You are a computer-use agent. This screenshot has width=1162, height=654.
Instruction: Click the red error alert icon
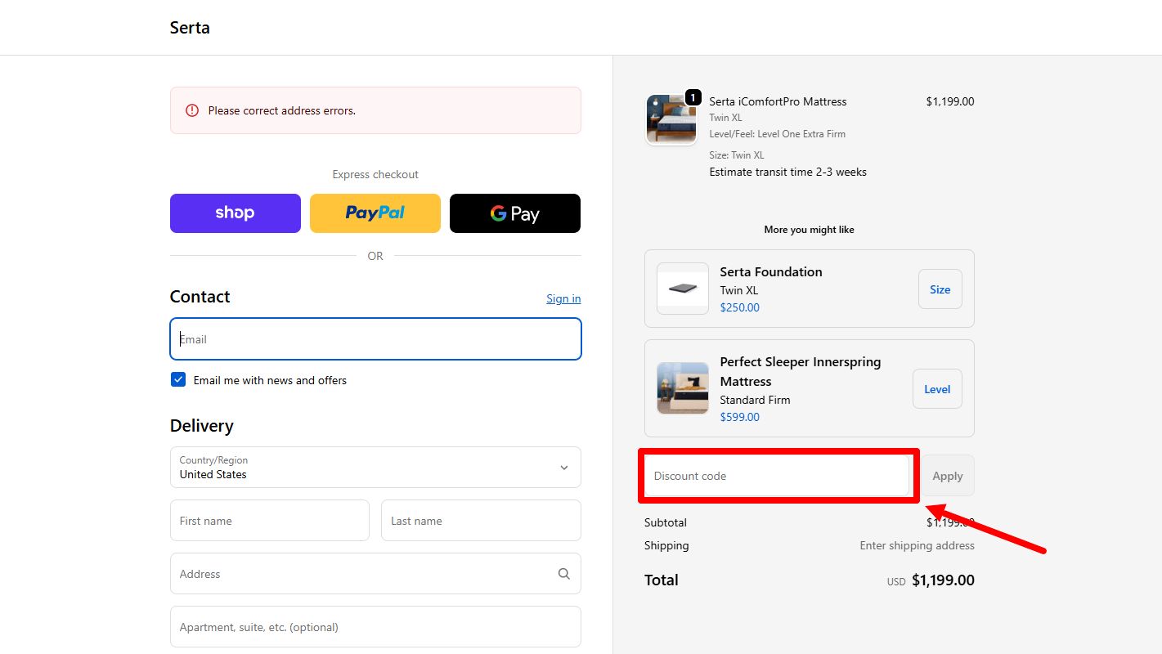click(192, 110)
